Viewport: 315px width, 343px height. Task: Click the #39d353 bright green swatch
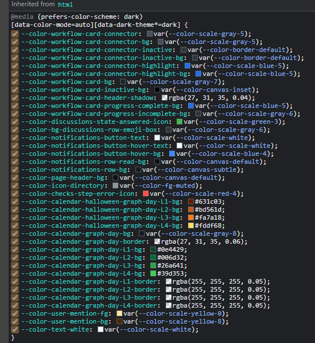[x=153, y=273]
